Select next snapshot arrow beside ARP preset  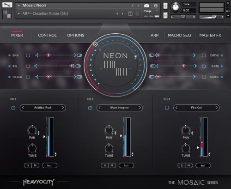(122, 14)
